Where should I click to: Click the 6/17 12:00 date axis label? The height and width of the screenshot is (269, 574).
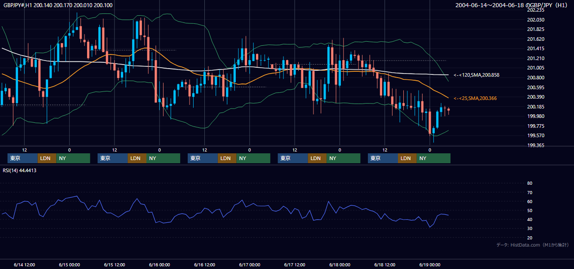pyautogui.click(x=295, y=265)
